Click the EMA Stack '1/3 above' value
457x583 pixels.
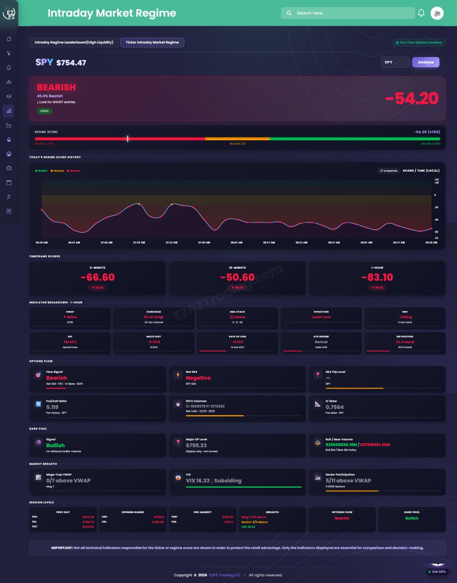[237, 317]
